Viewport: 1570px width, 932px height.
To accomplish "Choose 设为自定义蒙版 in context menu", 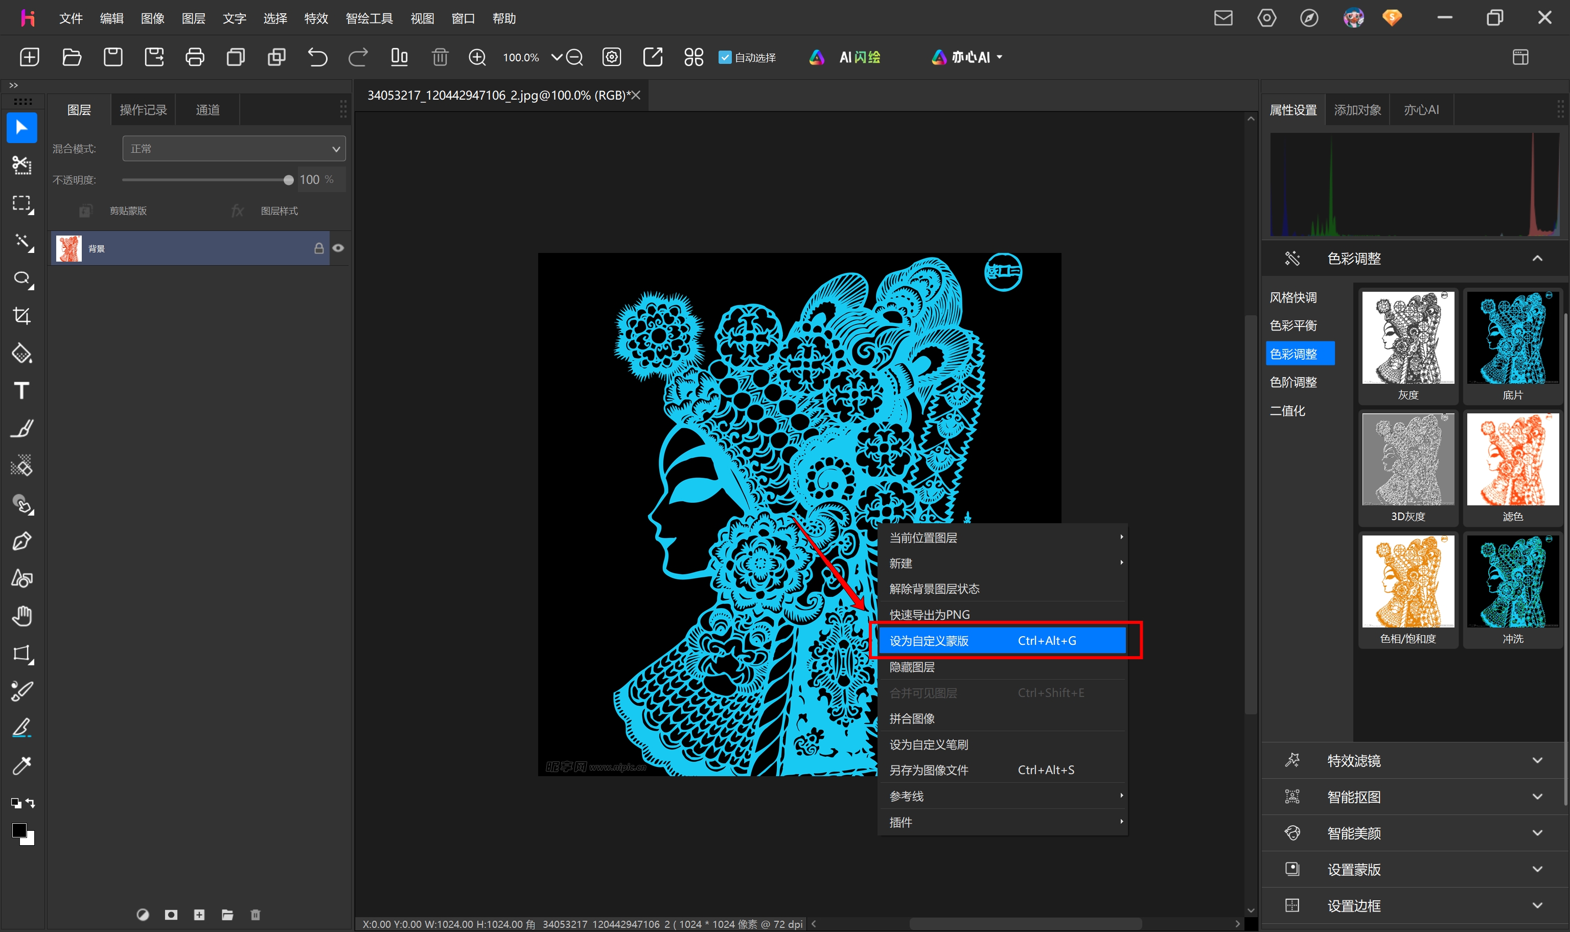I will [x=1002, y=641].
